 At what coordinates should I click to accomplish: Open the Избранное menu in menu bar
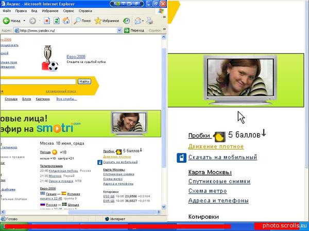50,11
